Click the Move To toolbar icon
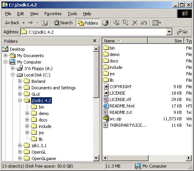Image resolution: width=194 pixels, height=171 pixels. 117,23
